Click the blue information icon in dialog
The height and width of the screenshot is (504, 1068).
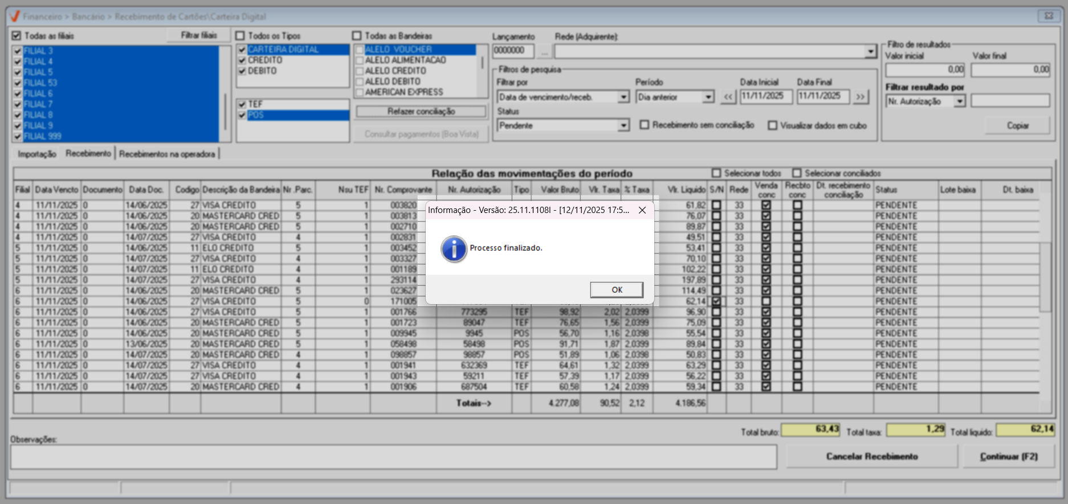pos(454,249)
